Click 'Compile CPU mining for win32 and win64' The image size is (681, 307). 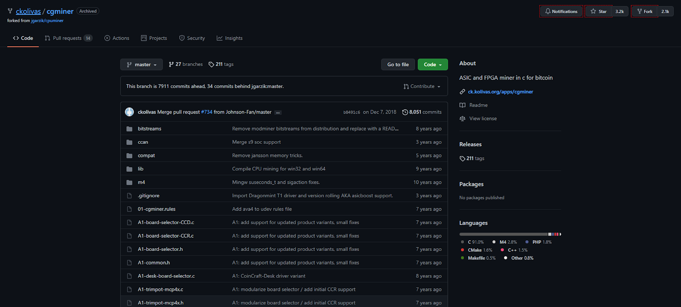tap(279, 169)
